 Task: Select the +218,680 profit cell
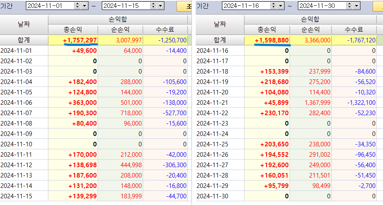click(x=267, y=82)
